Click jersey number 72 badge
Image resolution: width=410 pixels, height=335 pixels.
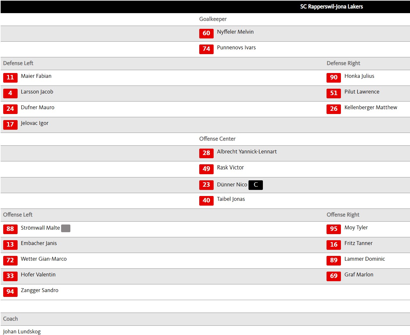(x=10, y=260)
